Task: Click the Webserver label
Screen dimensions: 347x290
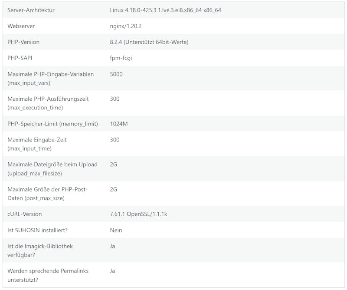Action: point(21,26)
